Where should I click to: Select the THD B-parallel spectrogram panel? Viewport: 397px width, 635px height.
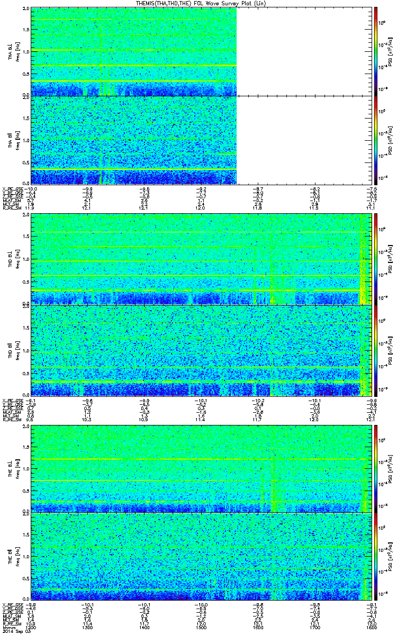[201, 350]
